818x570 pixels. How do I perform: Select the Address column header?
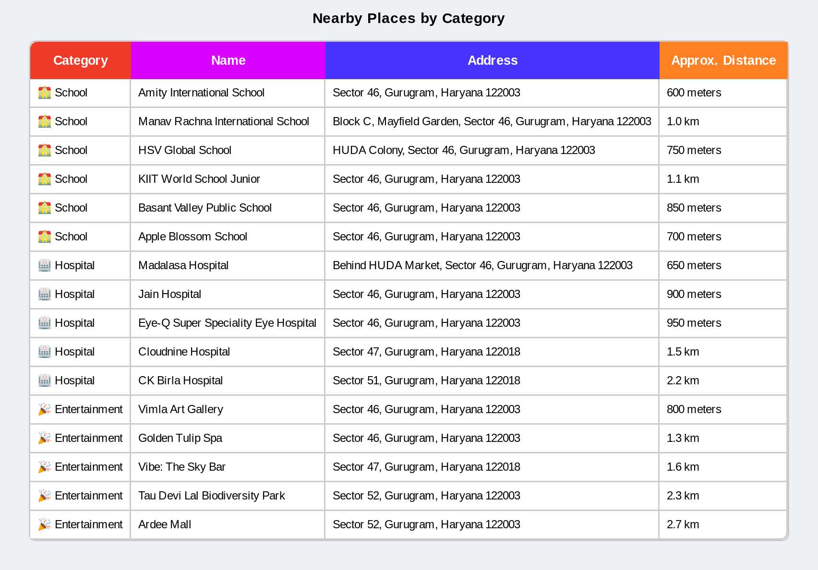[493, 60]
